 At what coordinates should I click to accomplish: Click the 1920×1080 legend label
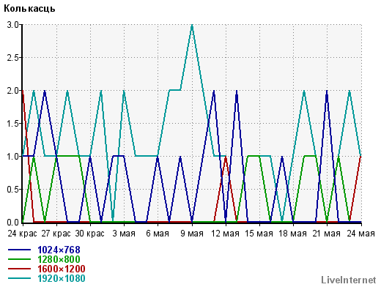(62, 278)
